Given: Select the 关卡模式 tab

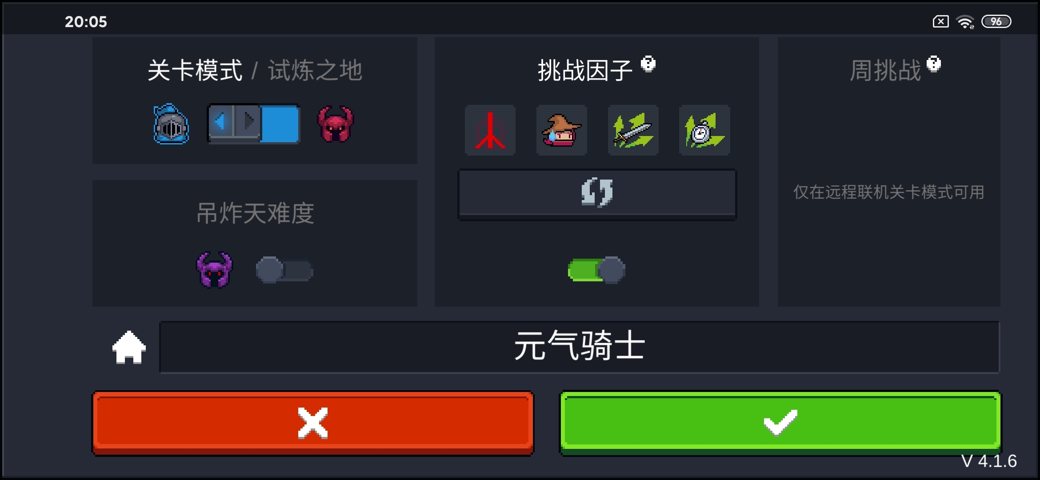Looking at the screenshot, I should 195,70.
